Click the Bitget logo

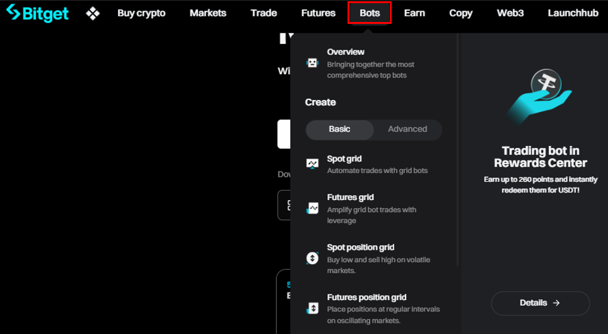37,13
